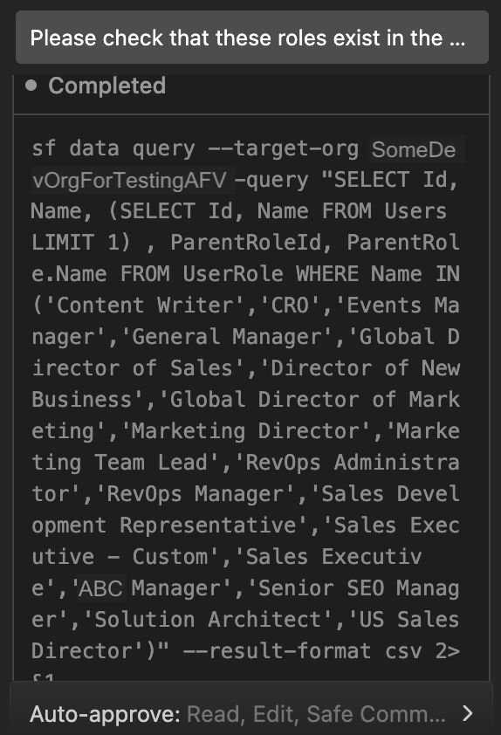Click the highlighted SomeDe org name
The height and width of the screenshot is (735, 501).
click(414, 149)
